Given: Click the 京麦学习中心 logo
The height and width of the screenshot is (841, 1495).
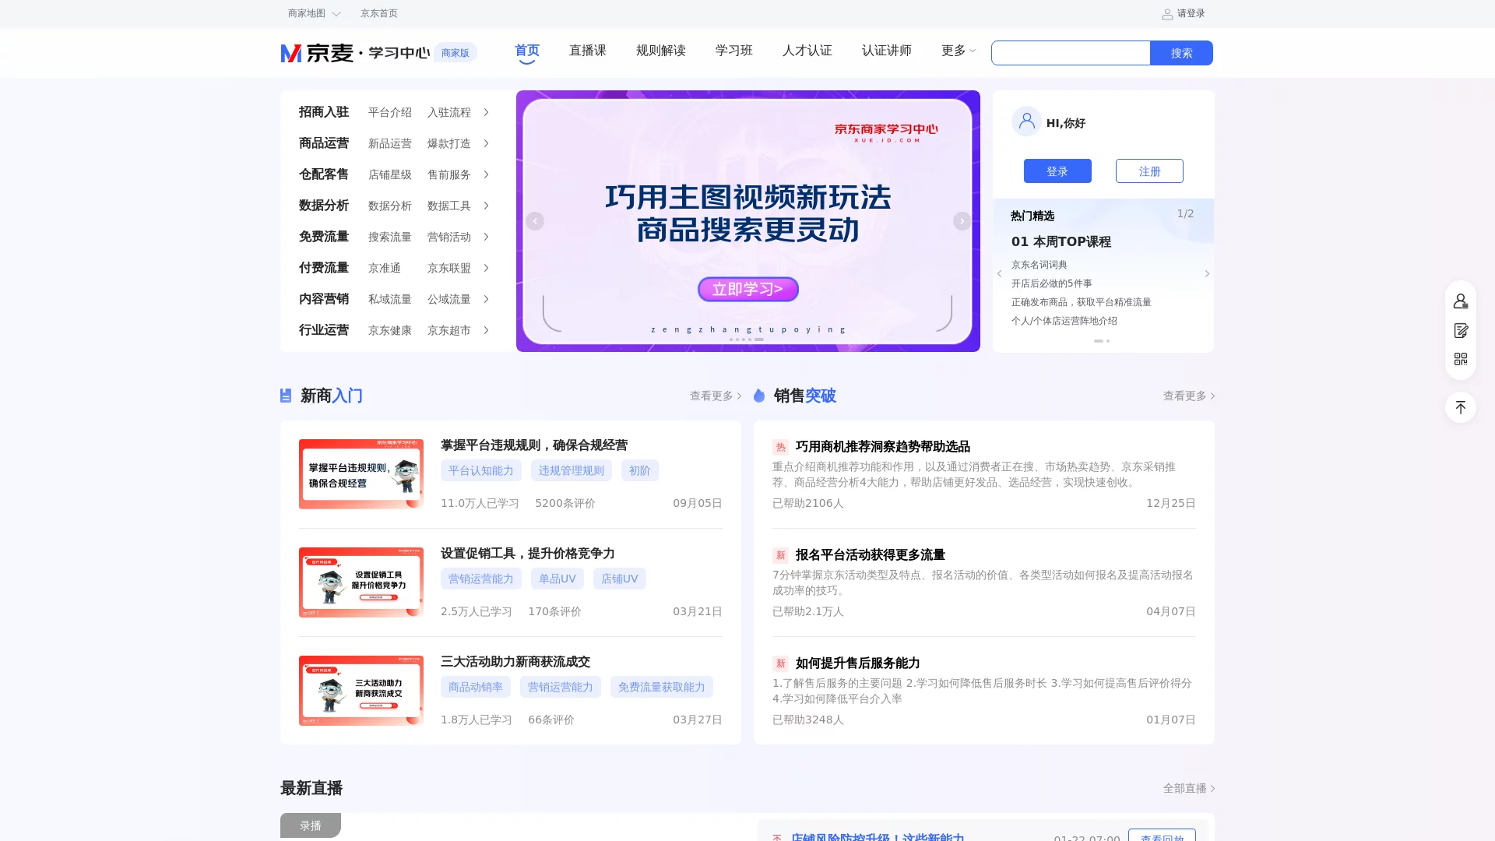Looking at the screenshot, I should tap(354, 52).
